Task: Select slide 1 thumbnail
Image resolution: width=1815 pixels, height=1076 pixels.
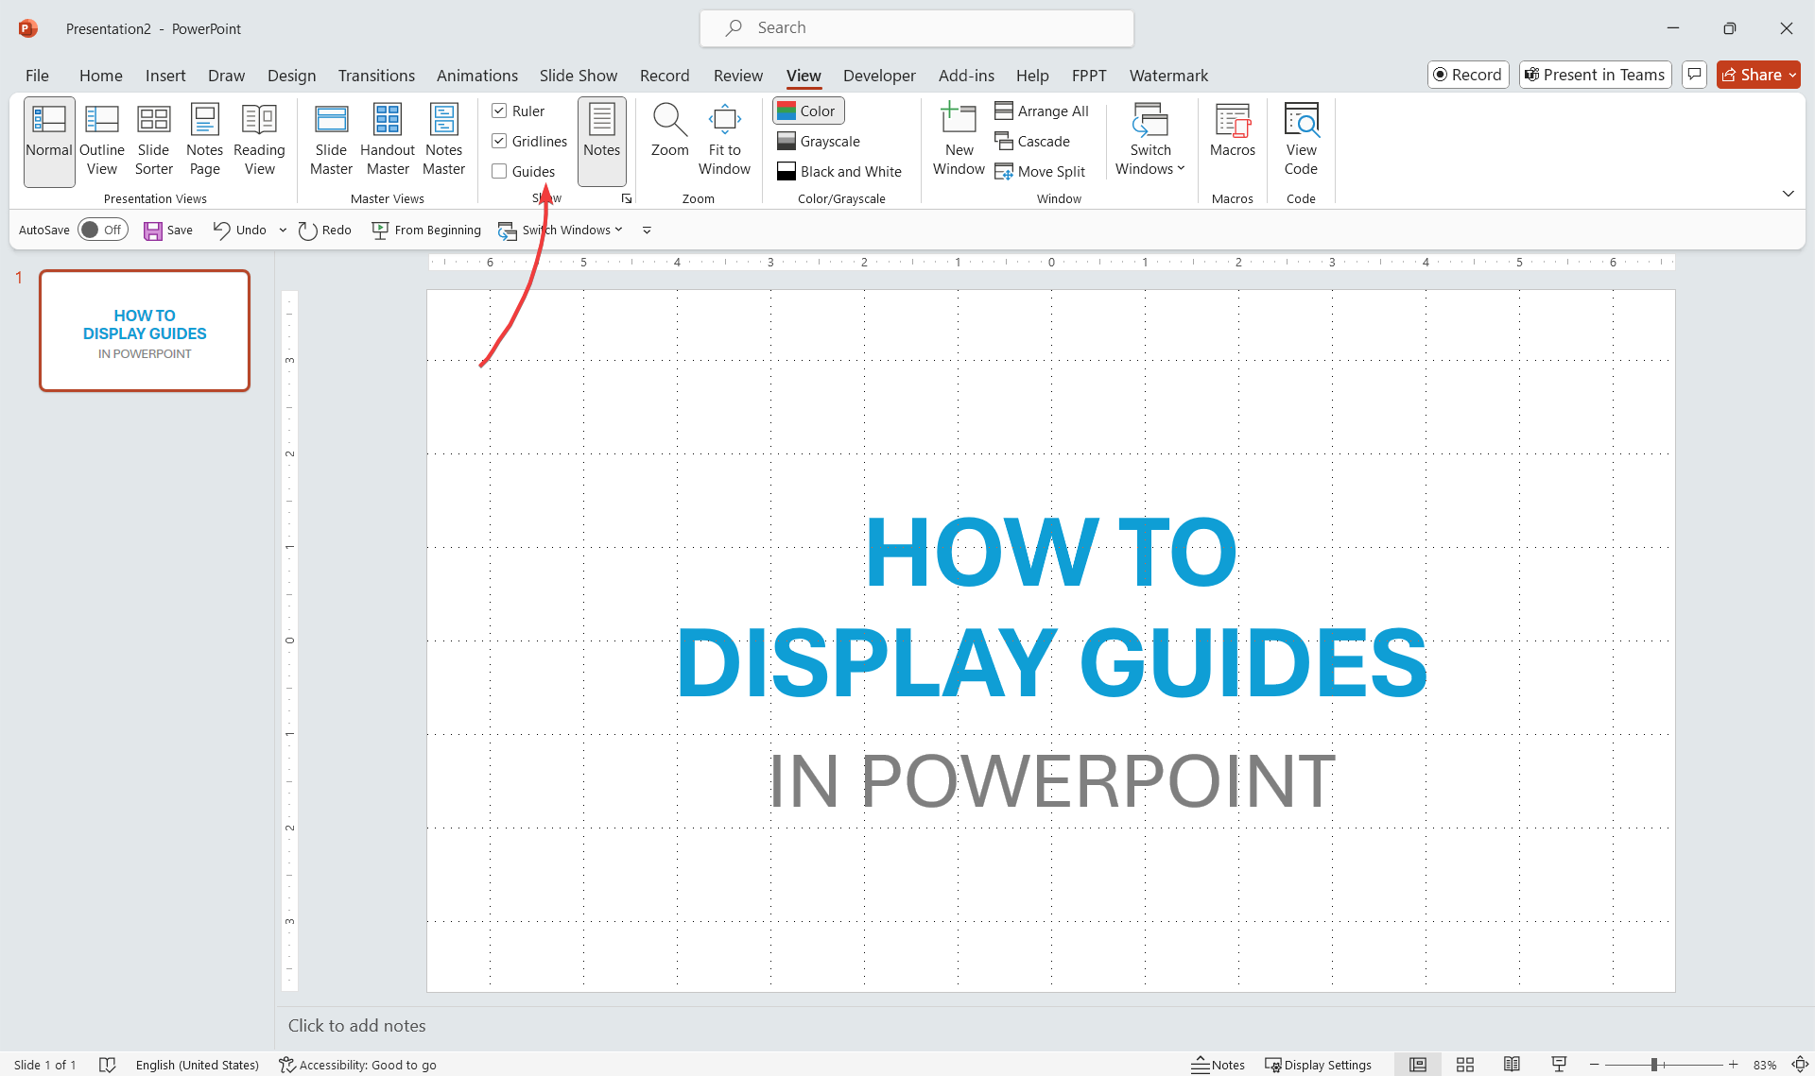Action: tap(145, 331)
